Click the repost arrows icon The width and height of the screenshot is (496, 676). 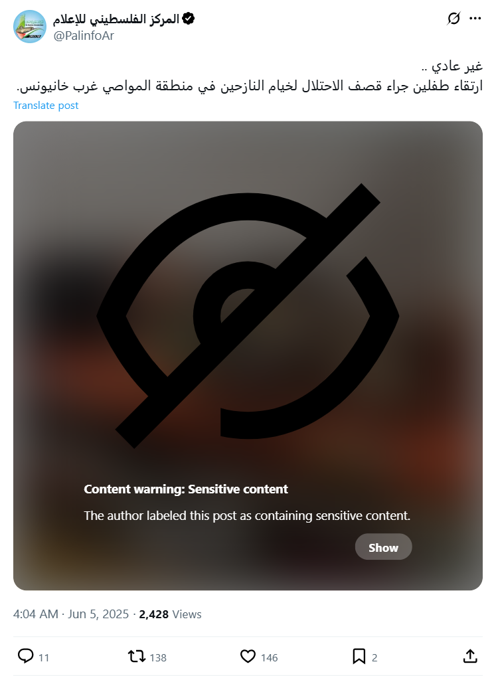click(x=137, y=656)
